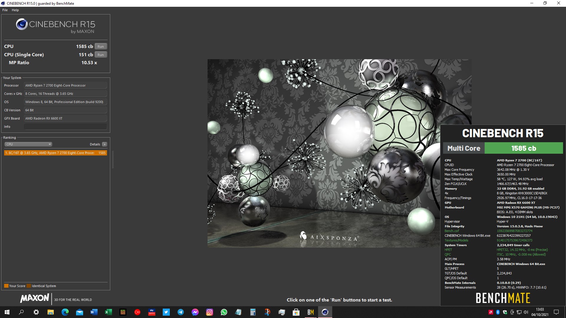Open network status tray icon

coord(519,312)
